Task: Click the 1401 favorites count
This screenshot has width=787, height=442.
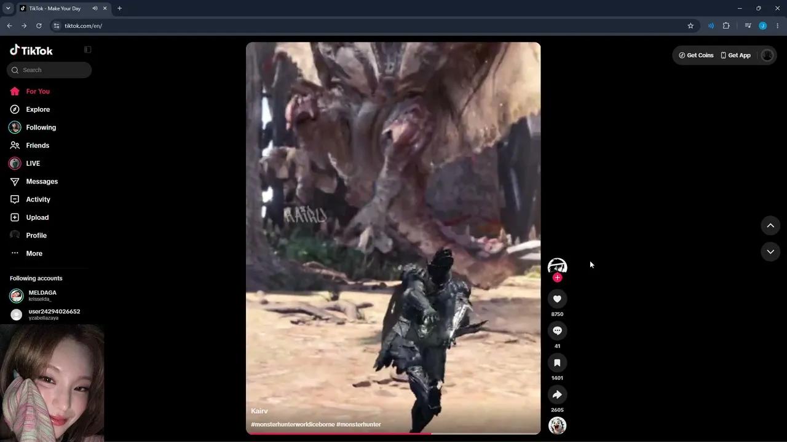Action: coord(557,378)
